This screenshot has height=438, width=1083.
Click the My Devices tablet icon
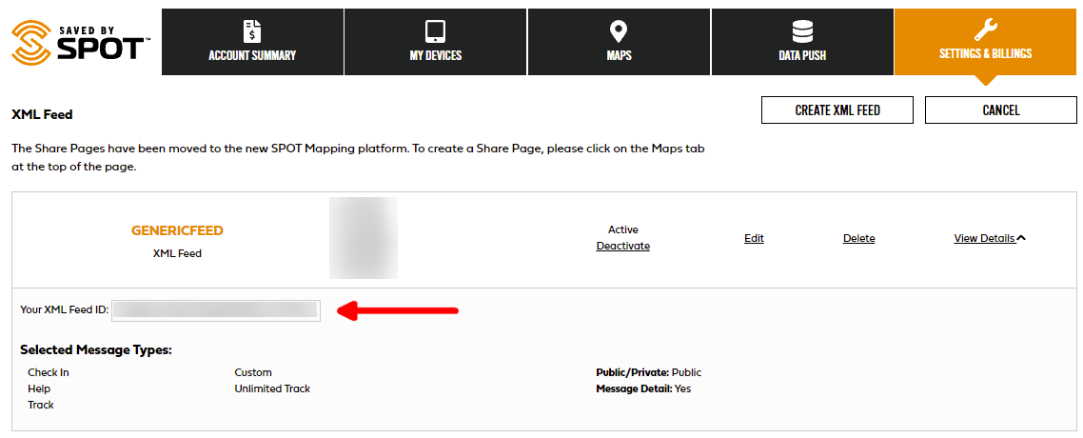pyautogui.click(x=435, y=30)
